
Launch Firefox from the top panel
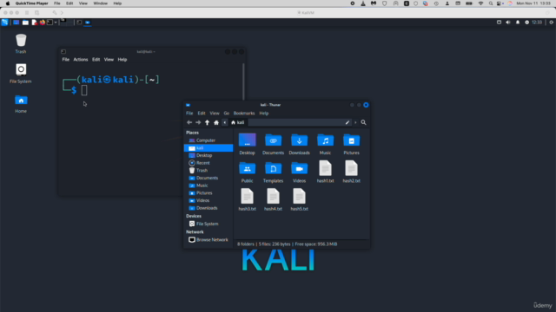(x=43, y=23)
